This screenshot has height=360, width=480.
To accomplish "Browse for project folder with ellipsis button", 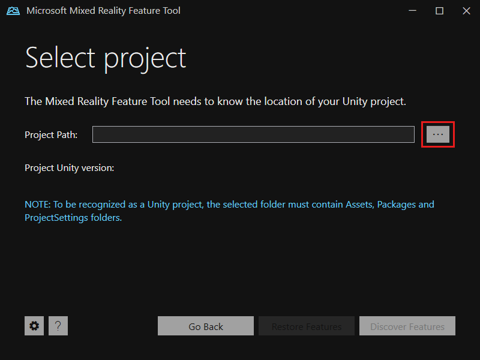I will [438, 134].
